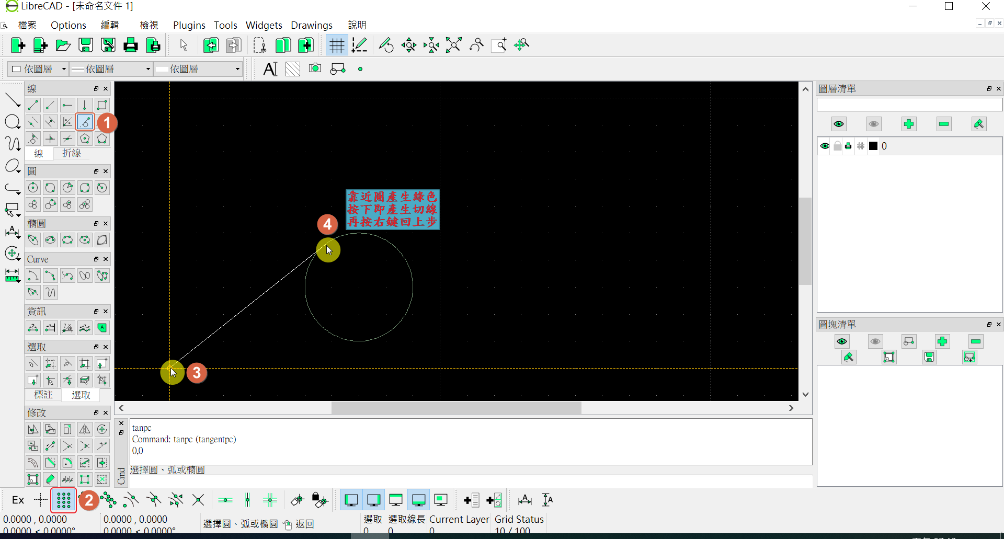This screenshot has height=539, width=1004.
Task: Open the color 依圖層 dropdown
Action: tap(39, 69)
